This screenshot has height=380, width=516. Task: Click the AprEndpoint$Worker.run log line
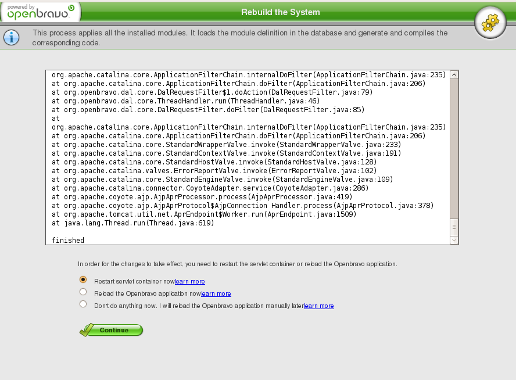tap(204, 214)
